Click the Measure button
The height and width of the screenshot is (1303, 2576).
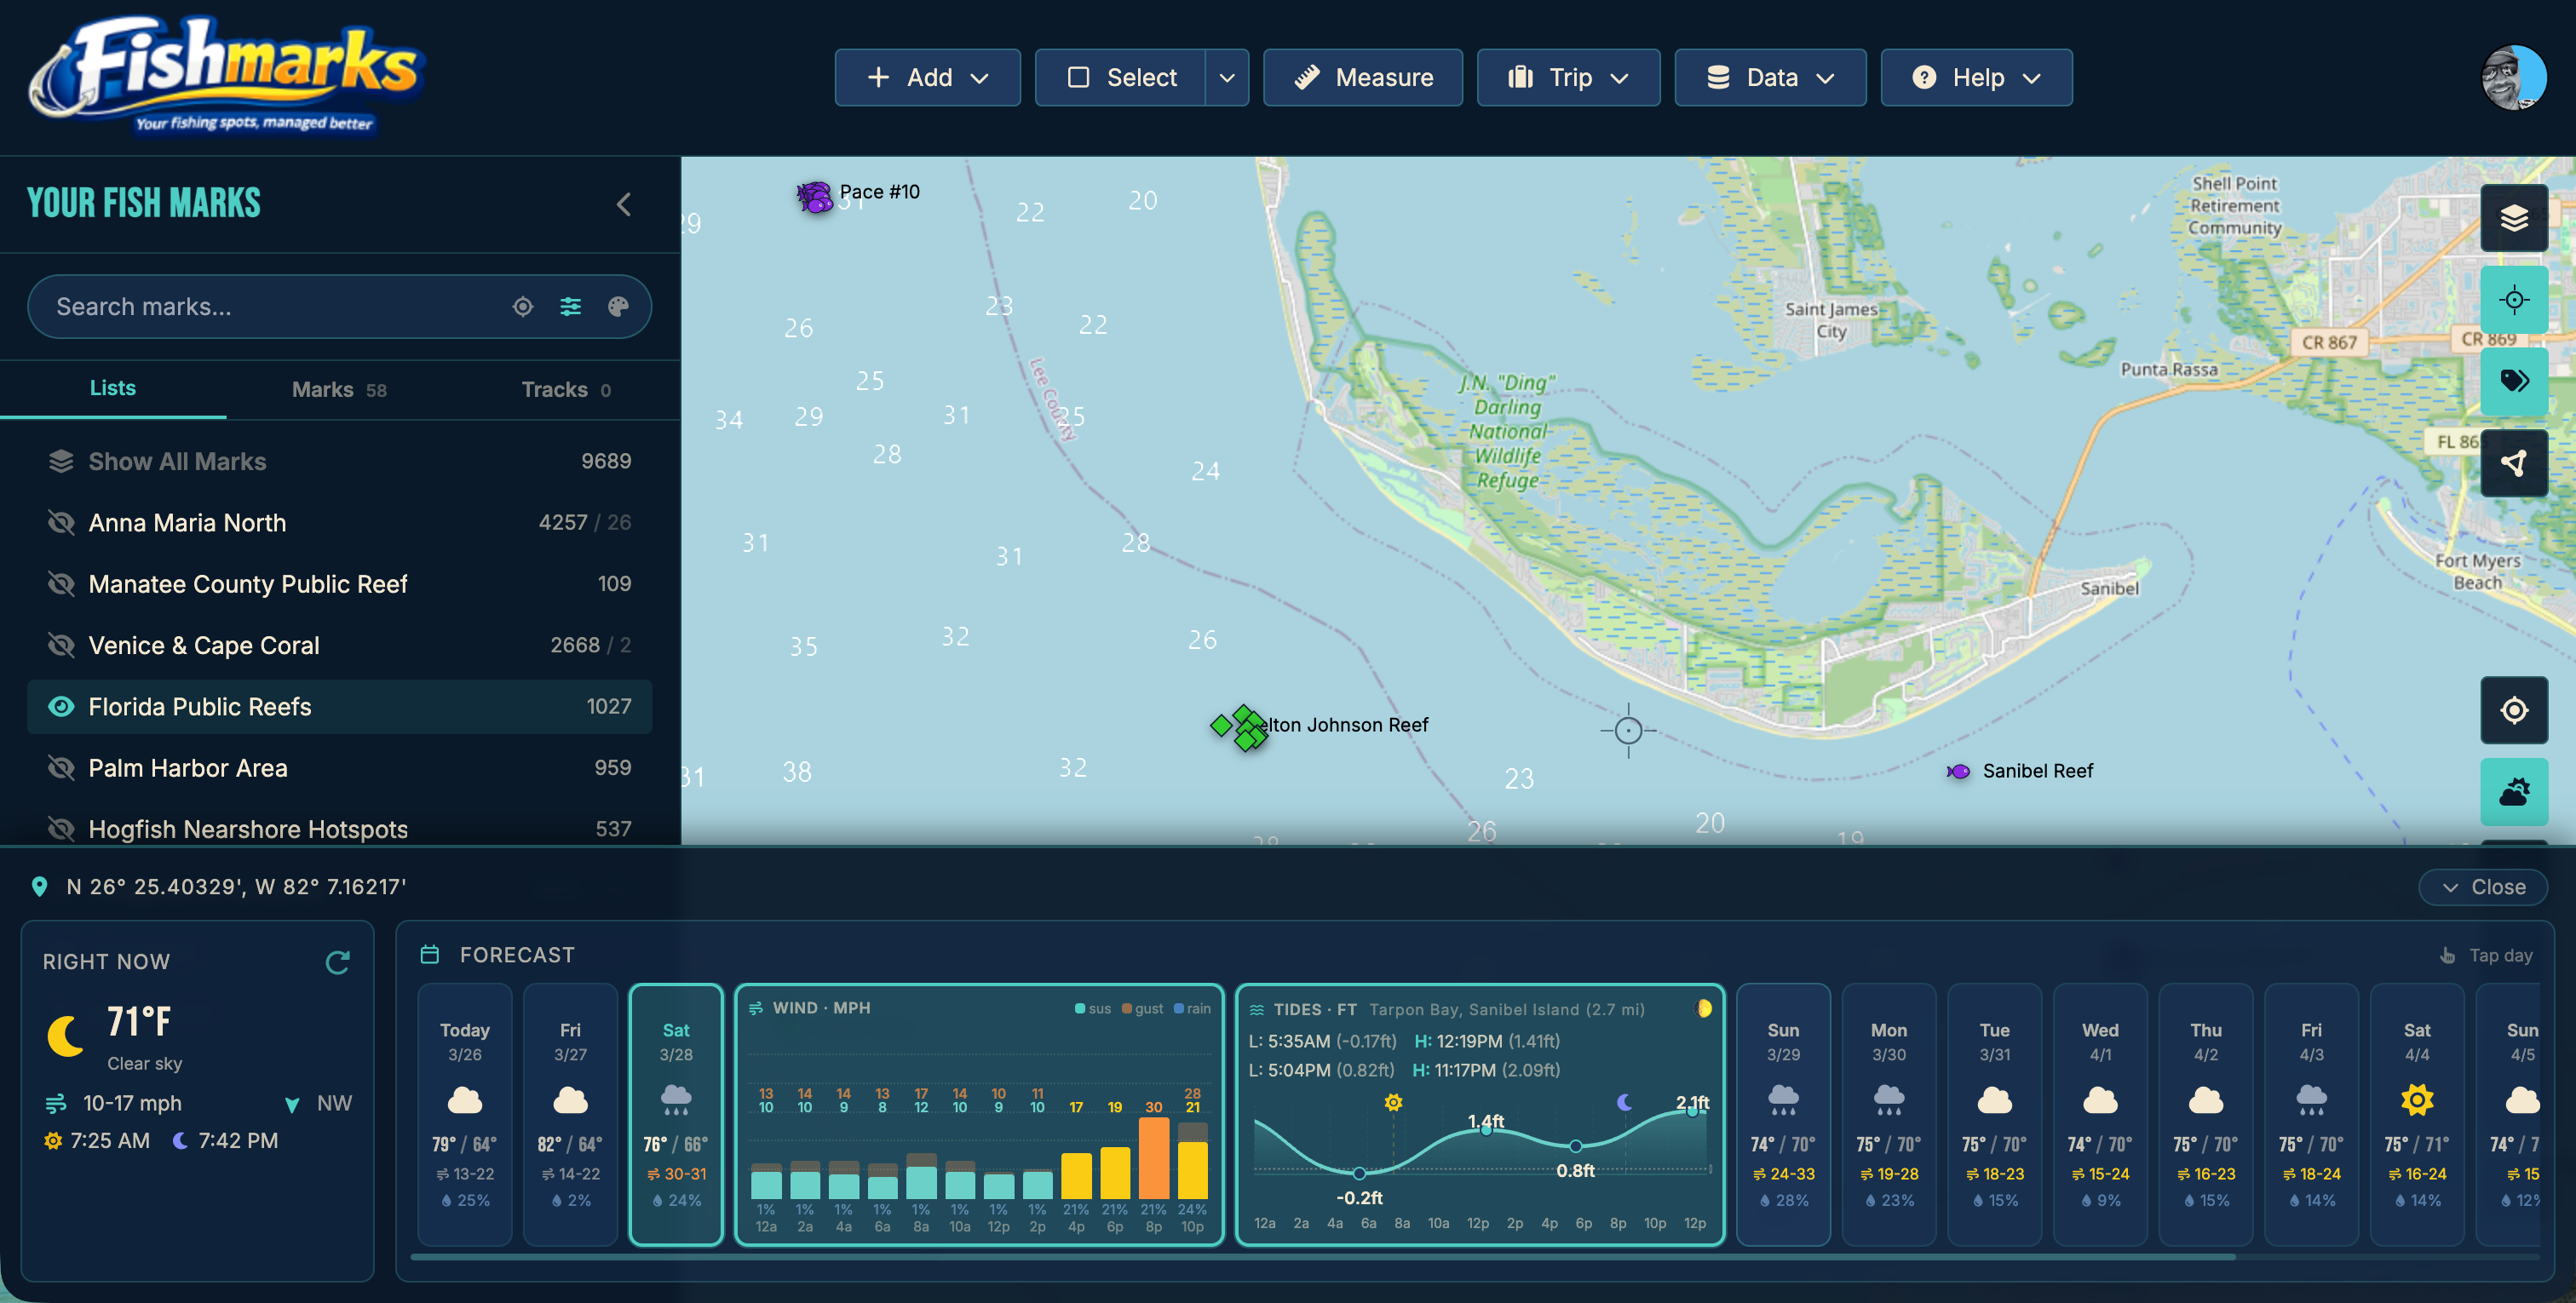pyautogui.click(x=1363, y=77)
